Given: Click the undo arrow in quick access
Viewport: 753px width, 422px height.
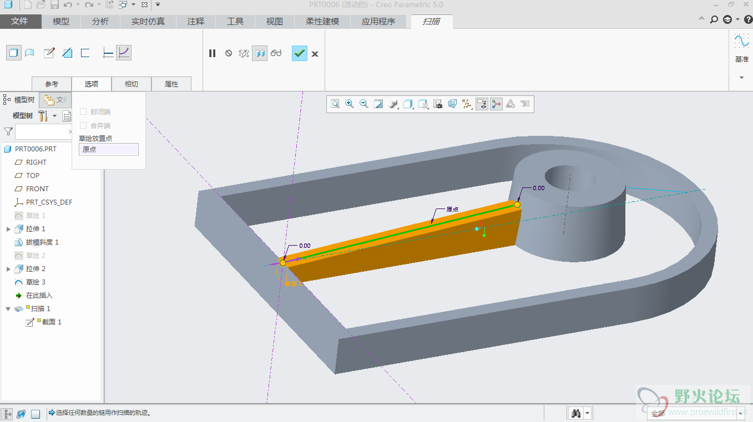Looking at the screenshot, I should (x=68, y=5).
